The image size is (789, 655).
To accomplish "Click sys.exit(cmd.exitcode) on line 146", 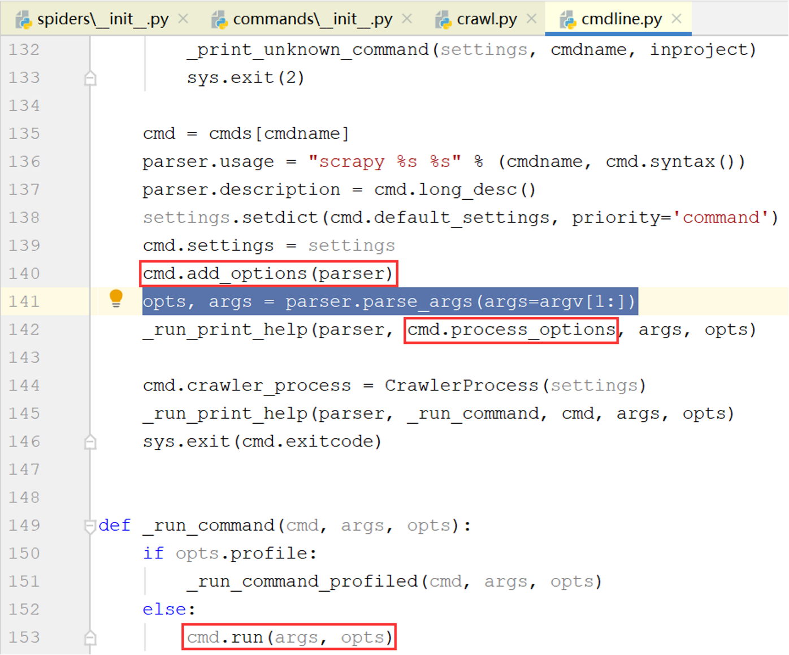I will click(262, 441).
